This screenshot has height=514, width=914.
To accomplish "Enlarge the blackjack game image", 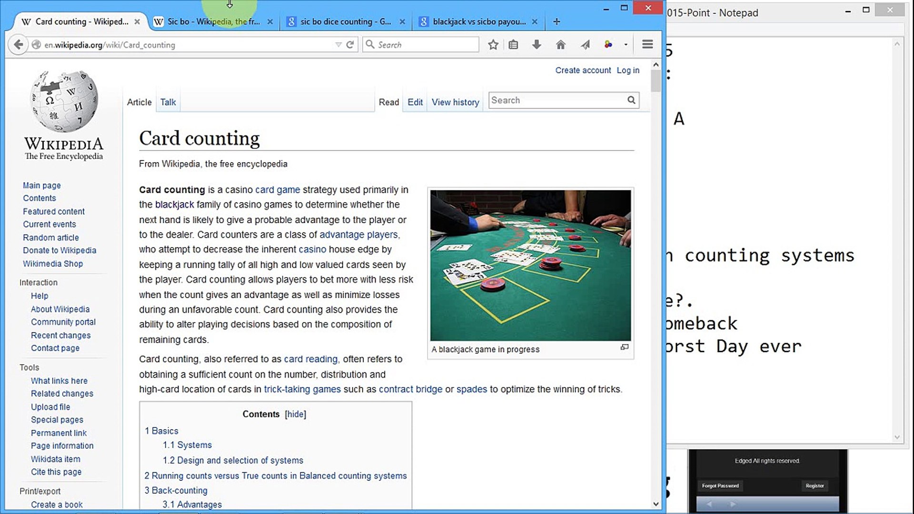I will tap(625, 347).
